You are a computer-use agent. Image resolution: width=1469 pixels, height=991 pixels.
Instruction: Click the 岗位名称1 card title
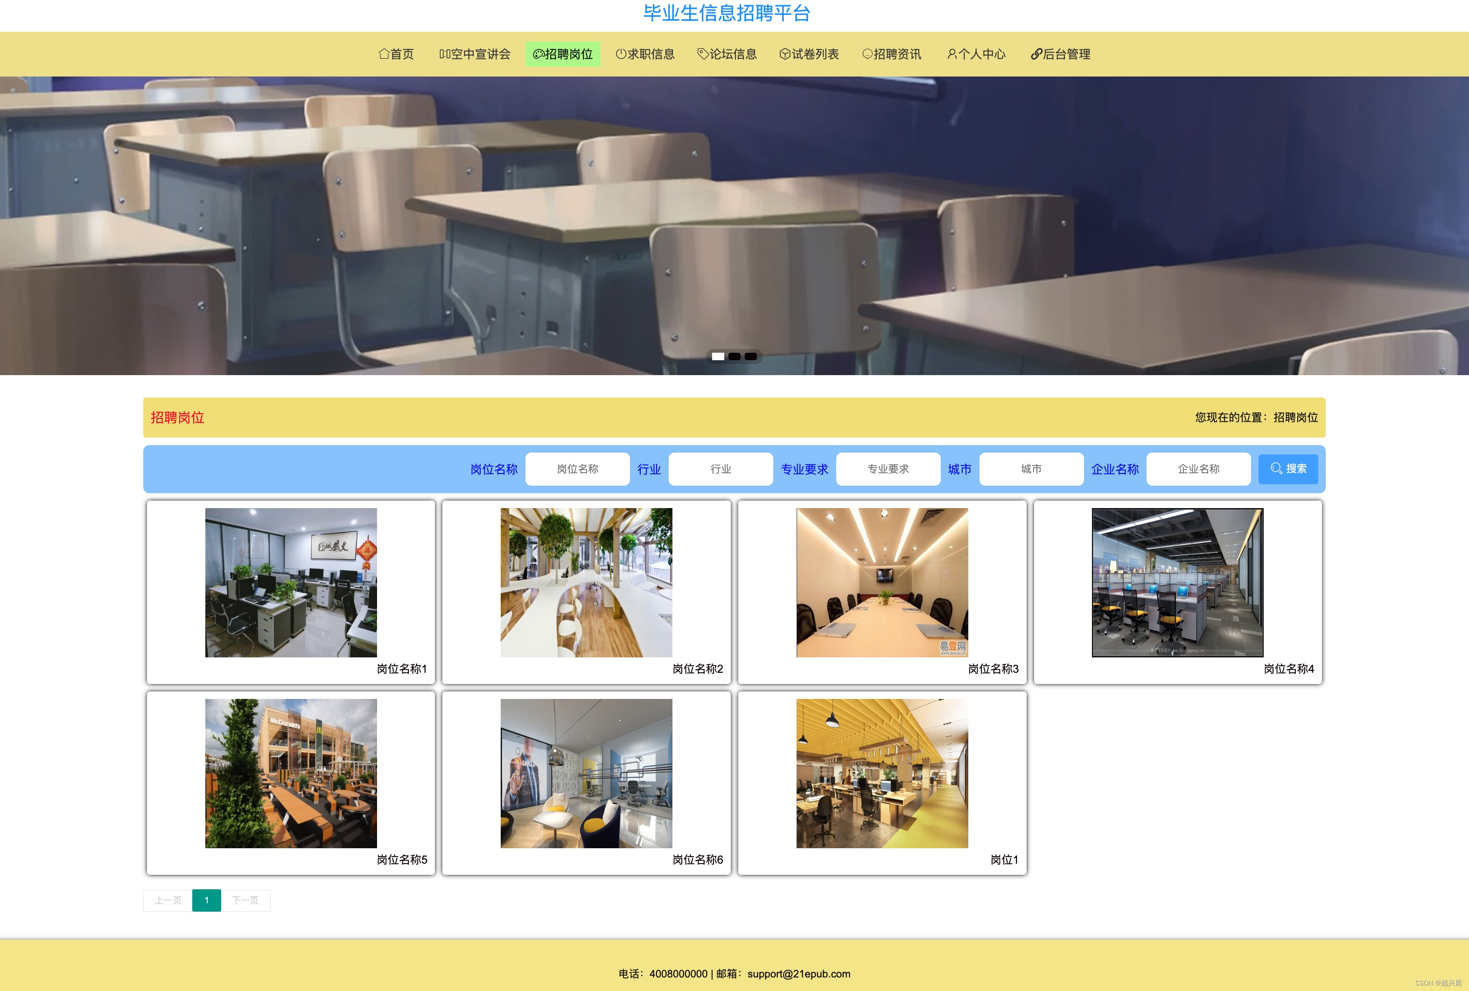click(x=402, y=669)
